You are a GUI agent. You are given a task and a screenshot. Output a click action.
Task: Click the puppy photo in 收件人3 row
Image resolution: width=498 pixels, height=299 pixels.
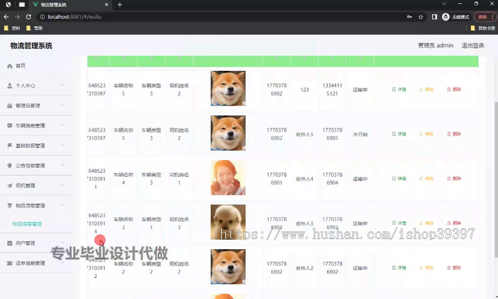pyautogui.click(x=228, y=222)
